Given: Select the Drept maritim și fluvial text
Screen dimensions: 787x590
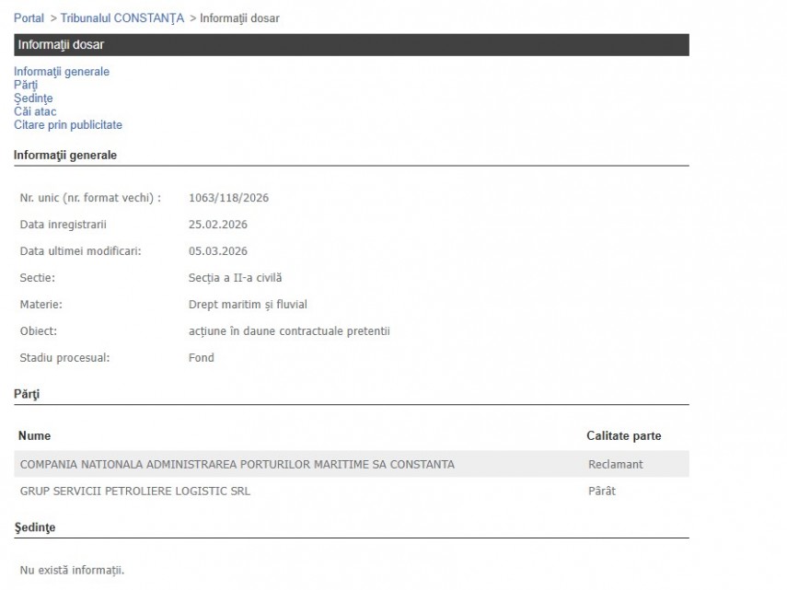Looking at the screenshot, I should (248, 305).
